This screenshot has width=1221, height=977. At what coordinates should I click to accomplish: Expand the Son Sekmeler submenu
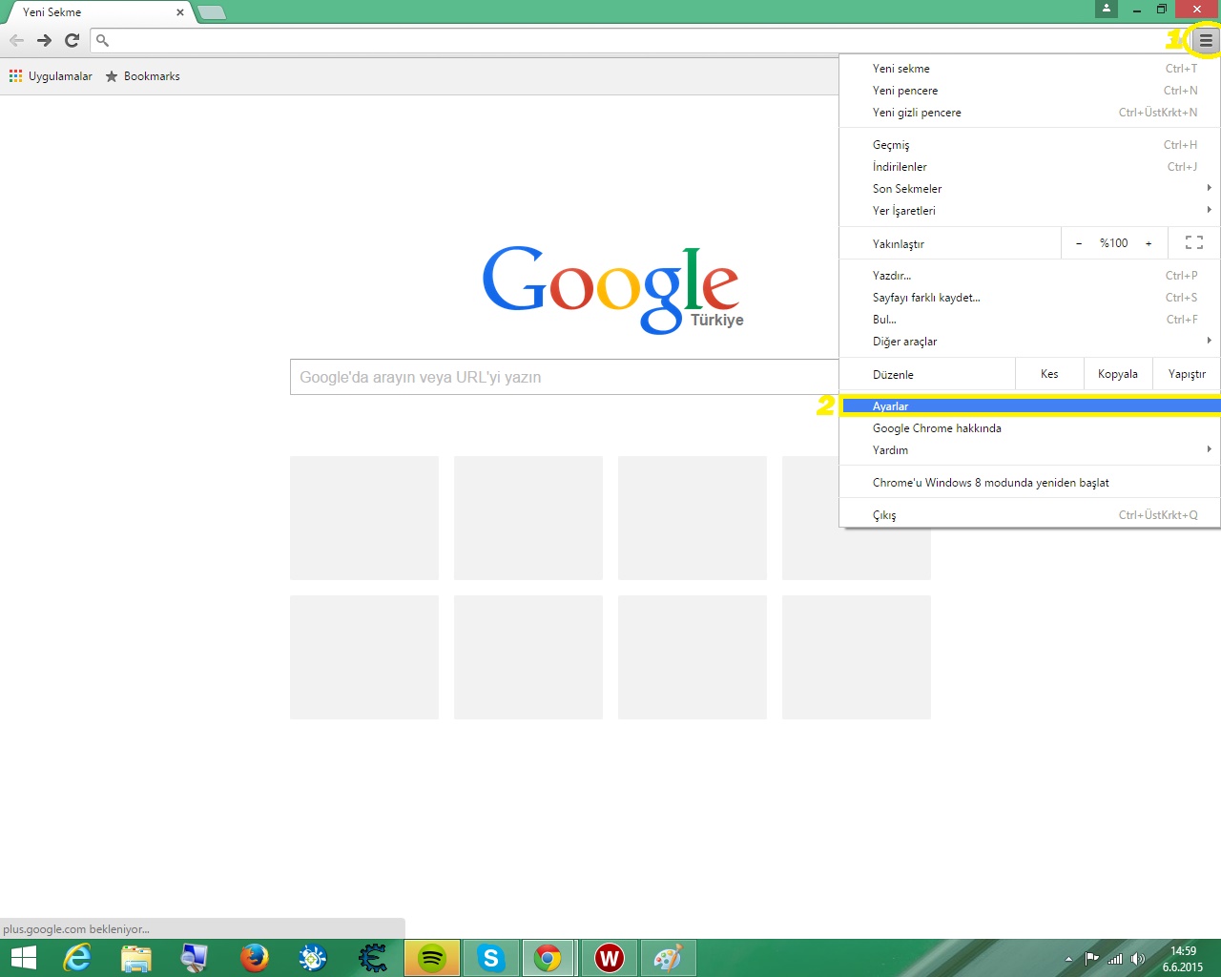pyautogui.click(x=1030, y=189)
